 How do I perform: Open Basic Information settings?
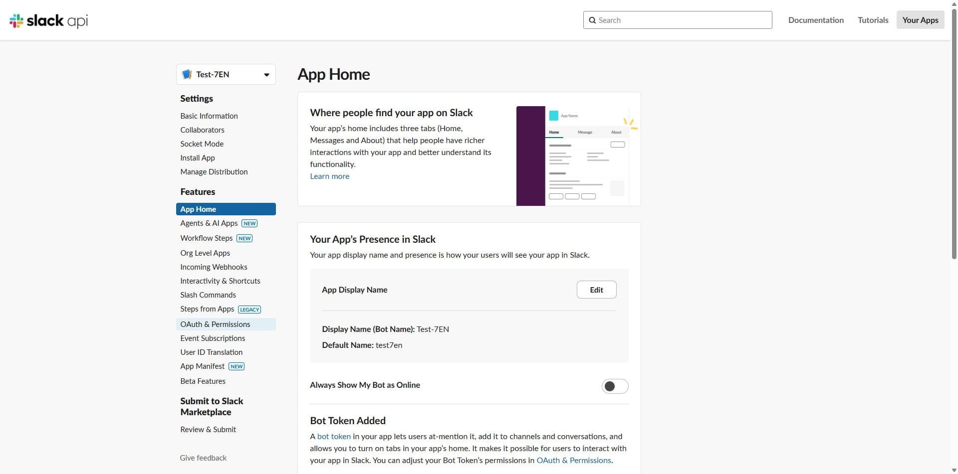209,116
